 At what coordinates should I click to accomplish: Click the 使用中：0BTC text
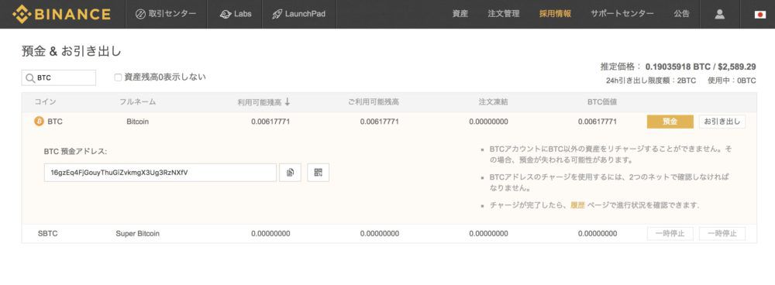(732, 81)
